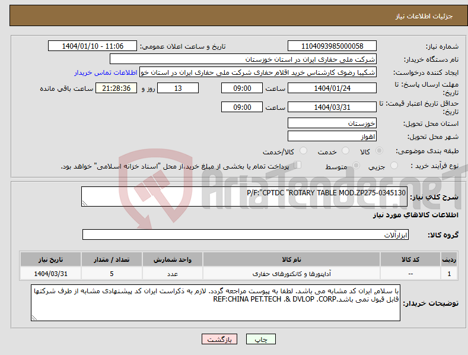This screenshot has width=468, height=355.
Task: Click the response deadline date 1404/01/24
Action: tap(332, 88)
